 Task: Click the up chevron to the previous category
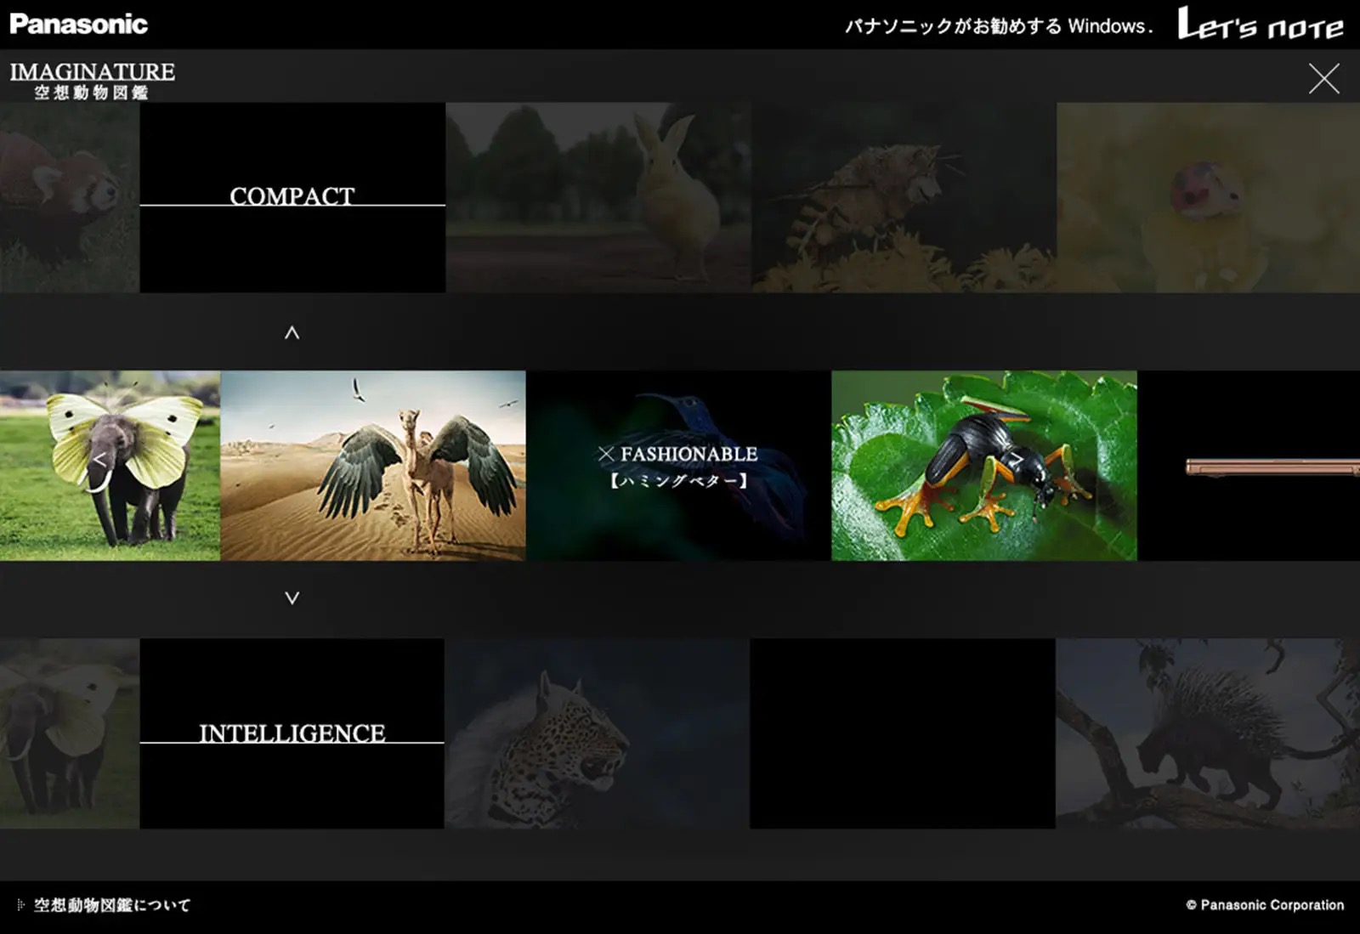(292, 333)
